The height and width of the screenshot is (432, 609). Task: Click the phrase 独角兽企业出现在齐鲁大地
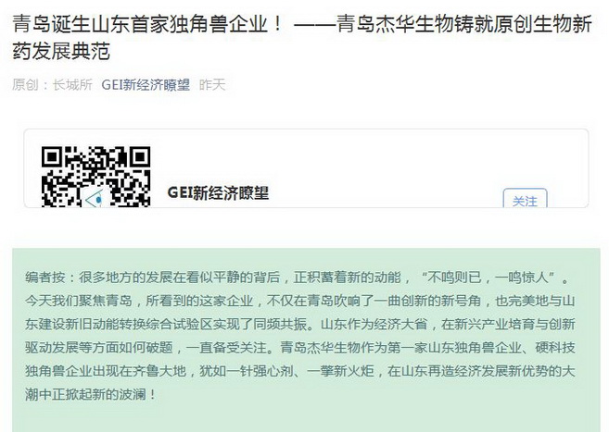point(106,371)
